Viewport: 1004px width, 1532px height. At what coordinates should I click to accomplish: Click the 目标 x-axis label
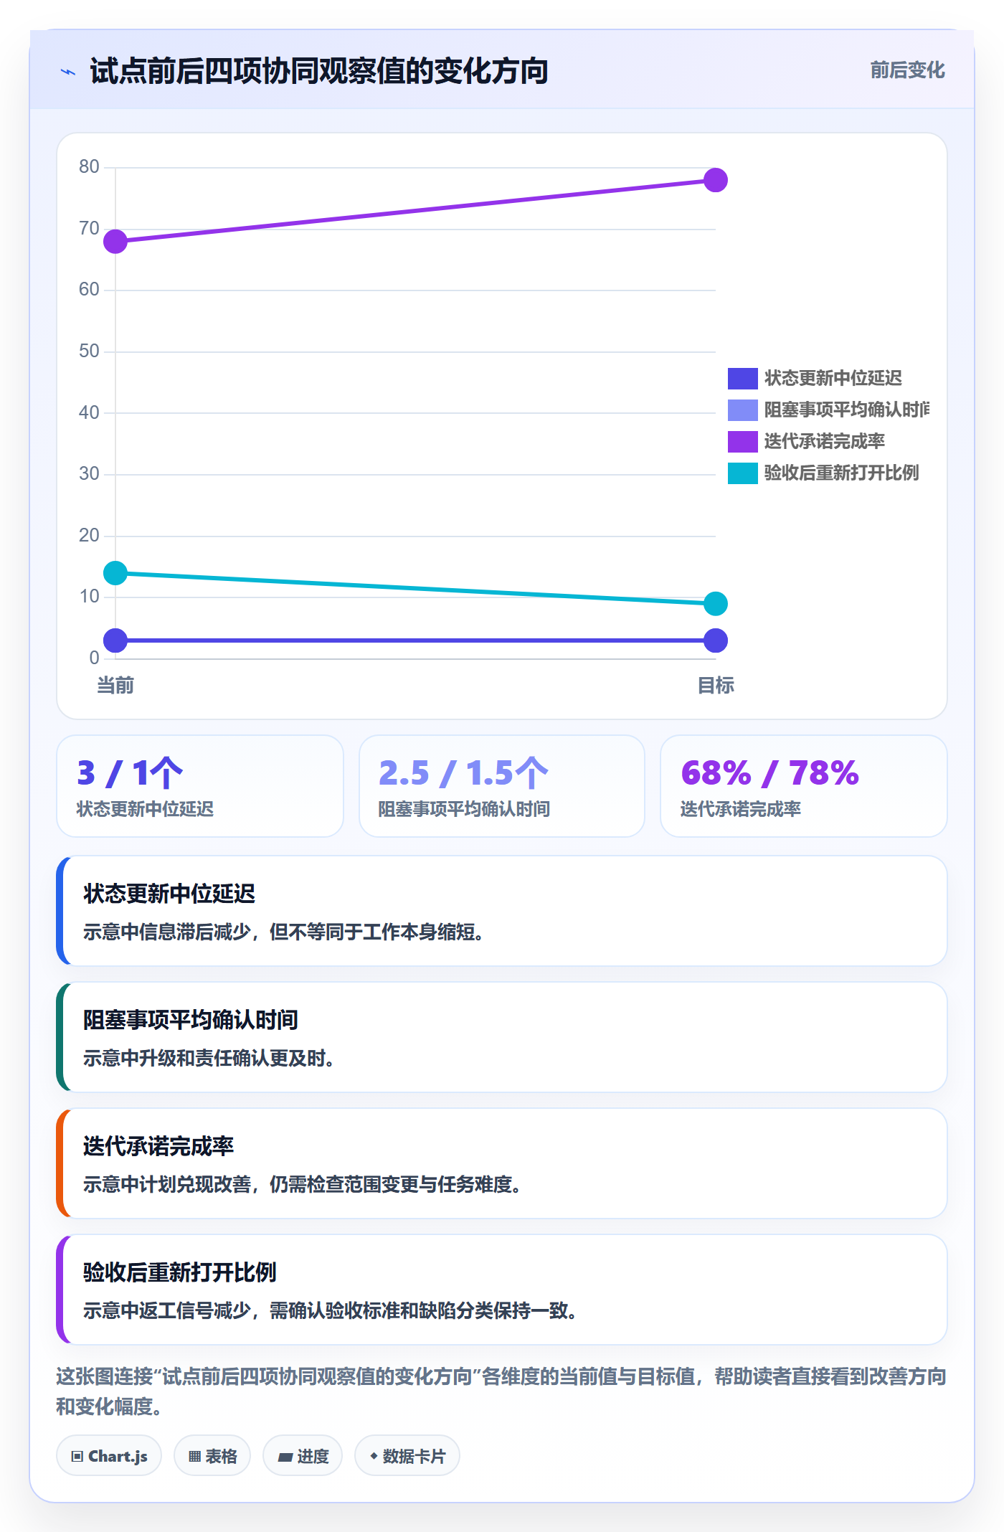point(716,686)
